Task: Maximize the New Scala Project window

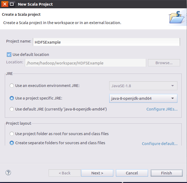Action: pyautogui.click(x=12, y=4)
